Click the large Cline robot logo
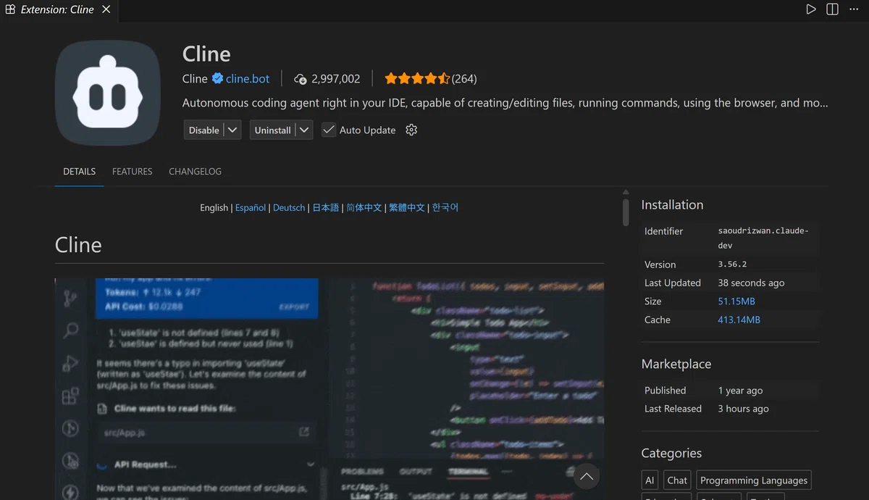Screen dimensions: 869x500 click(108, 93)
